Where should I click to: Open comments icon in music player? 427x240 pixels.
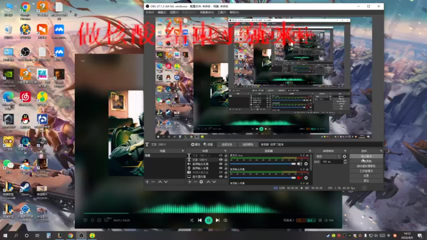[x=107, y=220]
